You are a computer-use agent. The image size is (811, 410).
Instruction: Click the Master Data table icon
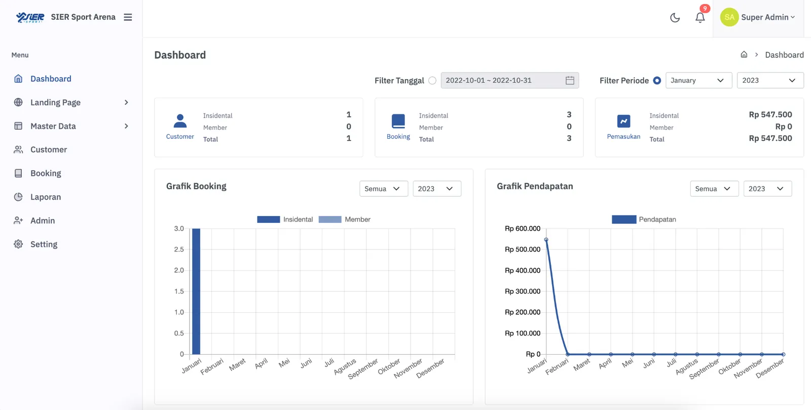(18, 126)
